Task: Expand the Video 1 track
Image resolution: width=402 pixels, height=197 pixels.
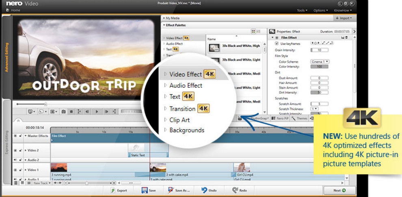Action: (x=26, y=170)
